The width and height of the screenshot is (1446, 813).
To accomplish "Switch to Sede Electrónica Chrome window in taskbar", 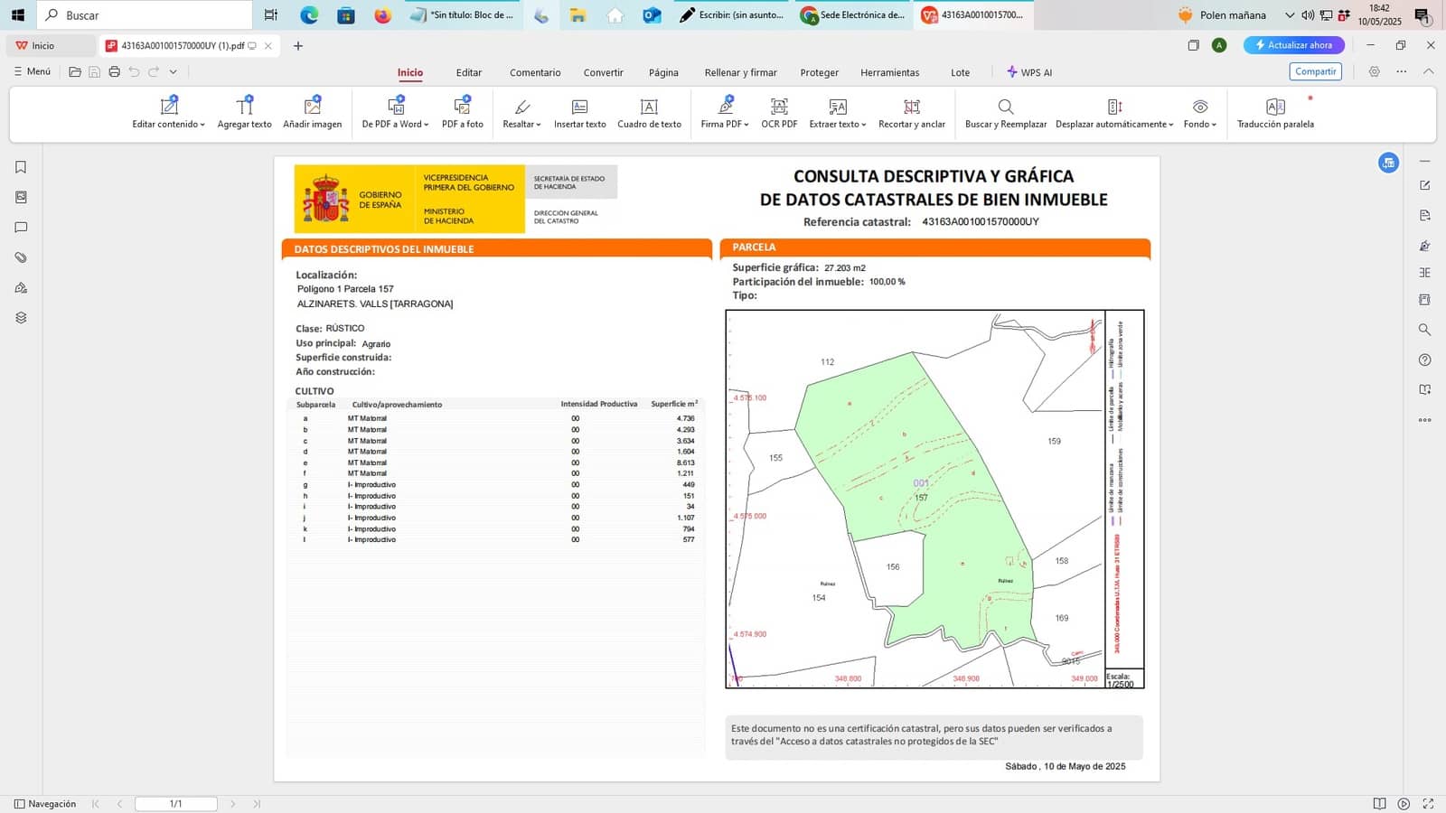I will tap(853, 14).
